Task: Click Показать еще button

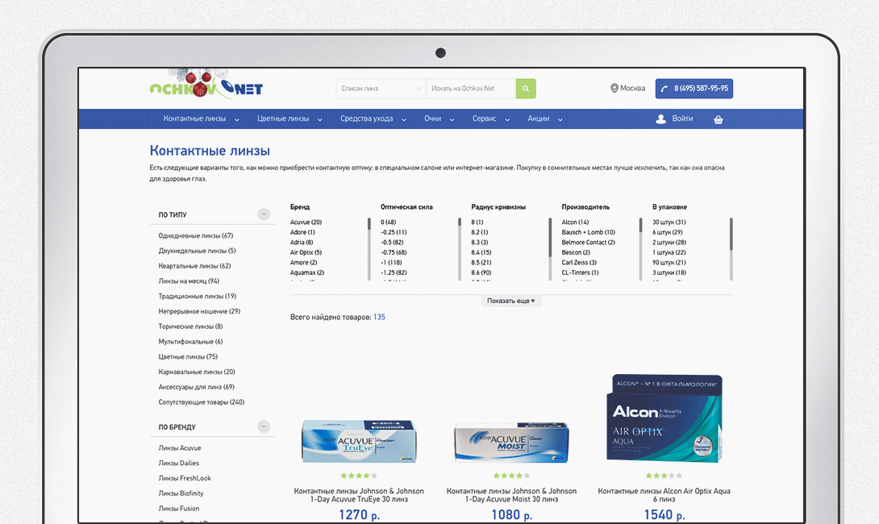Action: (x=510, y=301)
